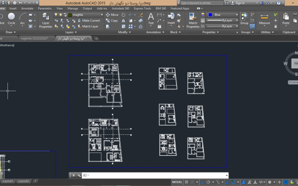
Task: Toggle polar tracking in status bar
Action: click(209, 182)
